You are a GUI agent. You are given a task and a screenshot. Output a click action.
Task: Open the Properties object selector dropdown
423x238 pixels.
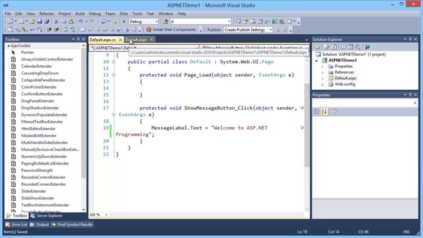coord(415,103)
